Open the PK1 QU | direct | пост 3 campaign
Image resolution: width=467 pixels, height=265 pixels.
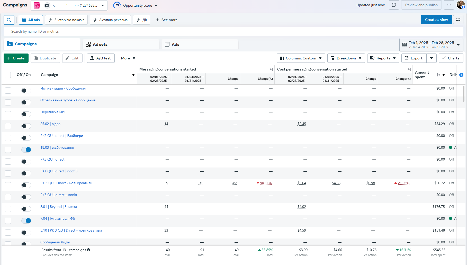click(x=59, y=171)
